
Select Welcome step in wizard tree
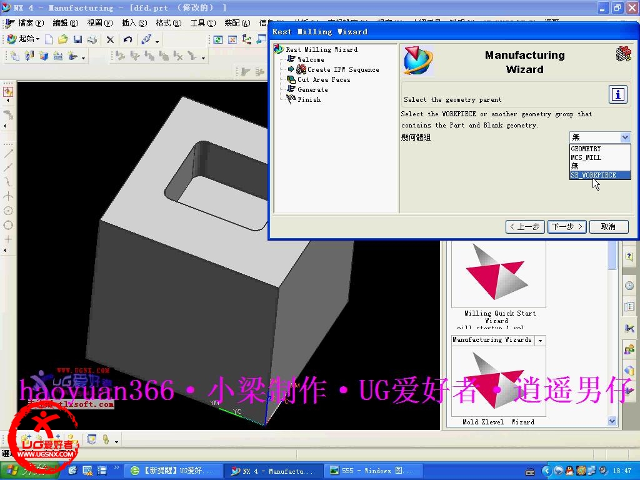[310, 59]
